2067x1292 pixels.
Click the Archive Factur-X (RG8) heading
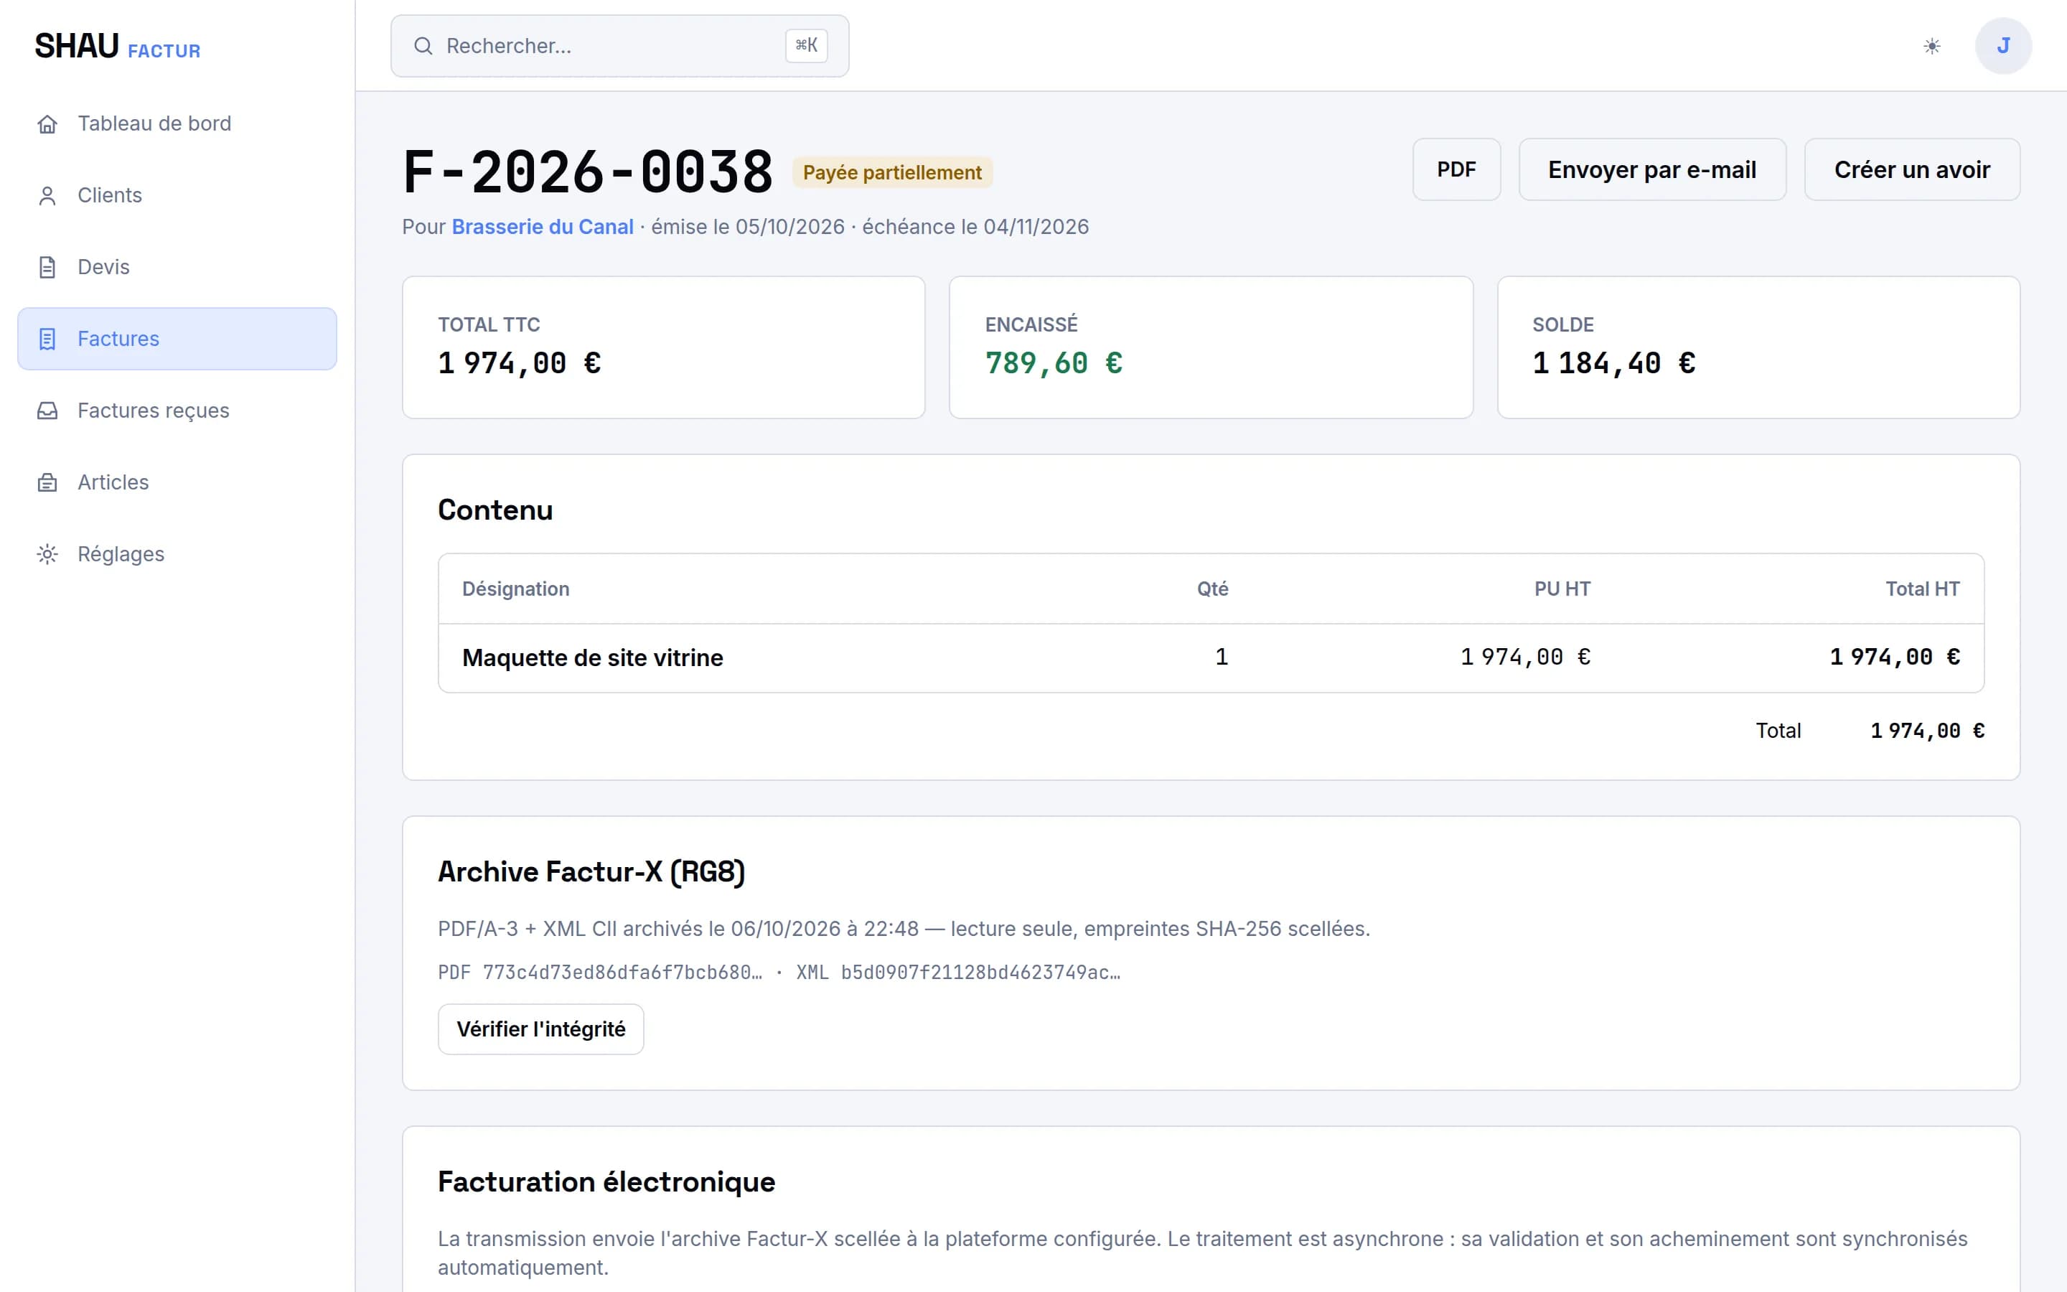[591, 871]
